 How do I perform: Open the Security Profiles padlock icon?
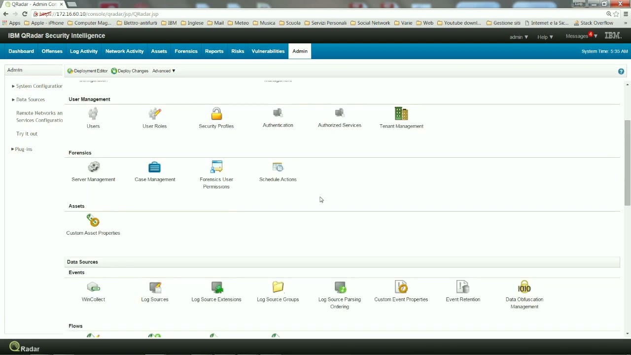pyautogui.click(x=216, y=114)
